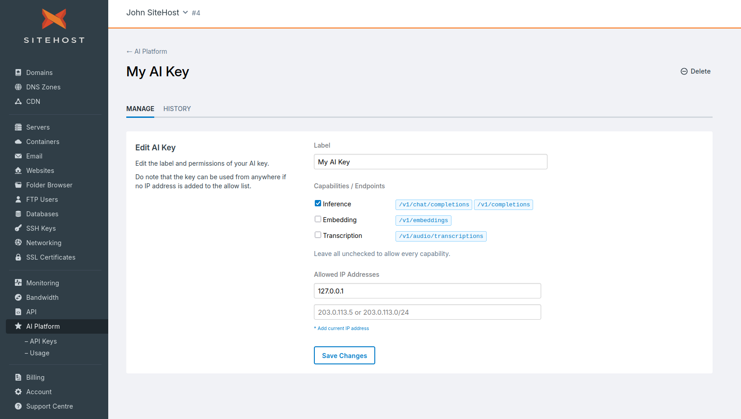Click the Monitoring chart icon
741x419 pixels.
point(18,283)
